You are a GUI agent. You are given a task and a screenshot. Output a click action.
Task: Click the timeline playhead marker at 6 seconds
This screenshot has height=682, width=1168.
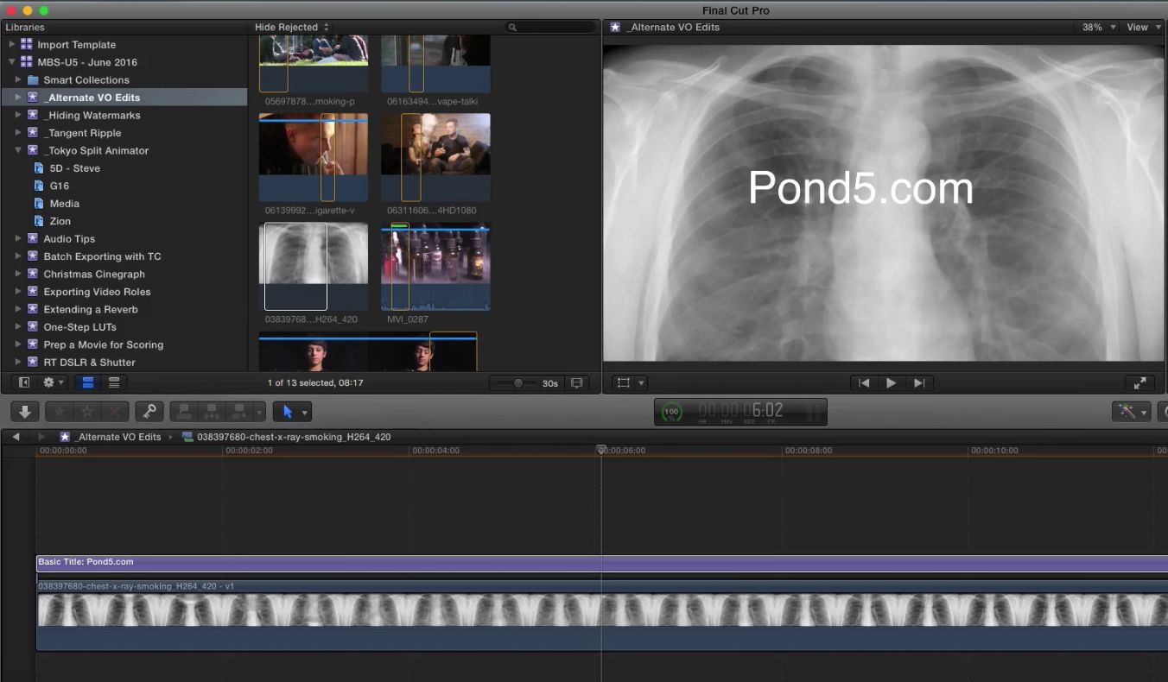click(x=601, y=450)
